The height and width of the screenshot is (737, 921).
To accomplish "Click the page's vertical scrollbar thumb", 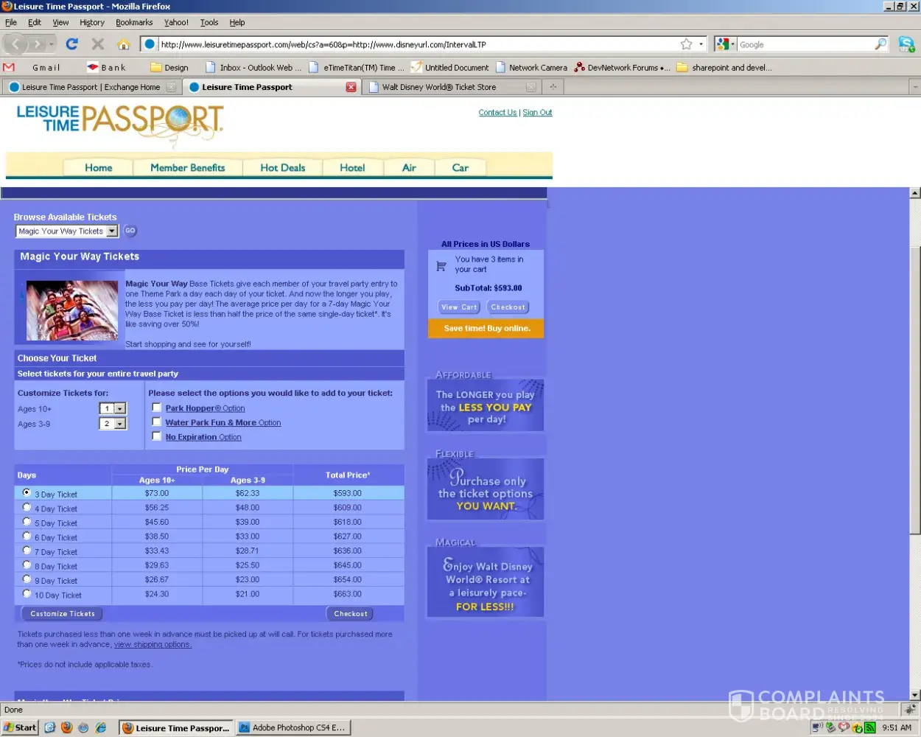I will [x=914, y=391].
